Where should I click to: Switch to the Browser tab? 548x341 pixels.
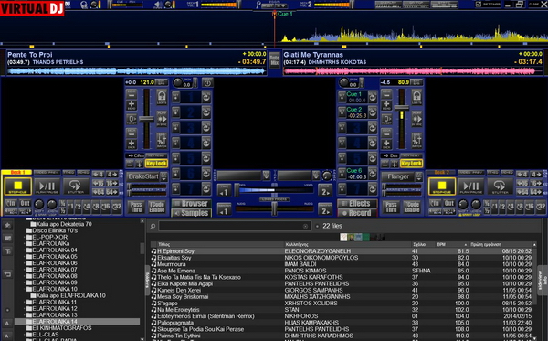[x=191, y=204]
